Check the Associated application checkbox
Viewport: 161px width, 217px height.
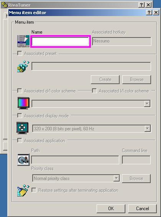[x=20, y=141]
